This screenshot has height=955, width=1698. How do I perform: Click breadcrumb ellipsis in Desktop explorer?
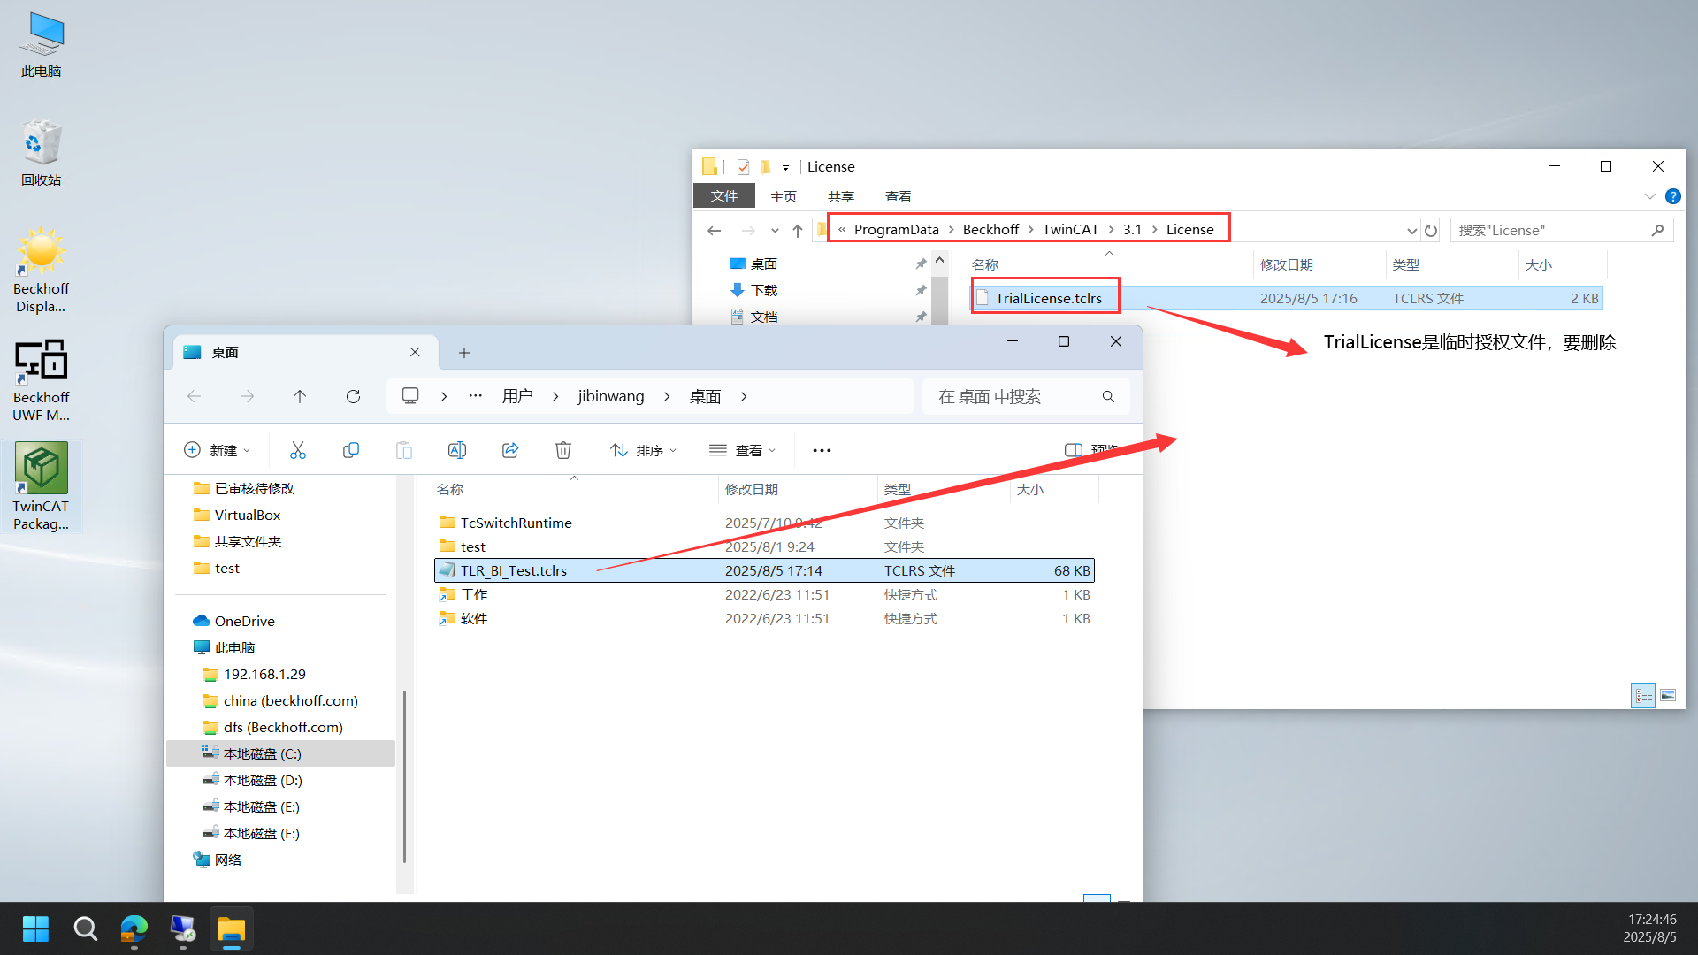point(476,396)
